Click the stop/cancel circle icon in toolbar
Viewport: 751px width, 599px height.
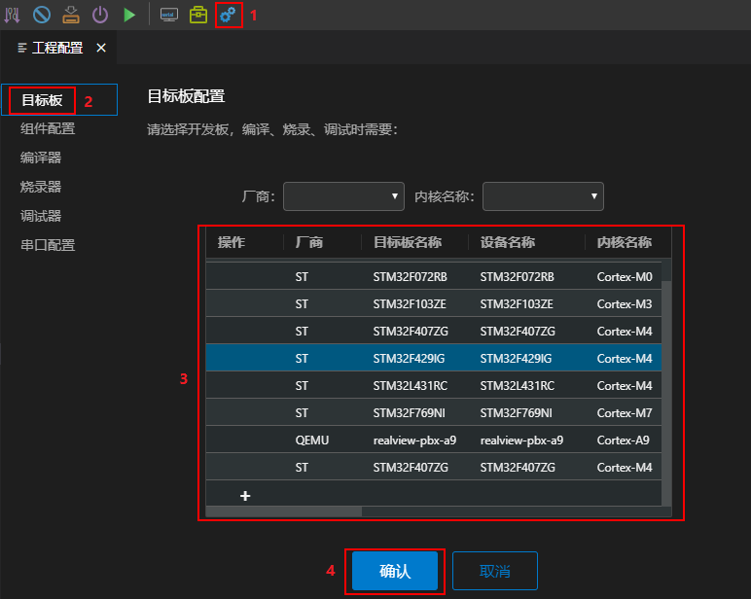coord(42,15)
